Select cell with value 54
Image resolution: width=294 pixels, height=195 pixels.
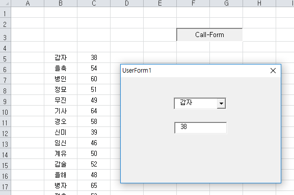tap(94, 68)
